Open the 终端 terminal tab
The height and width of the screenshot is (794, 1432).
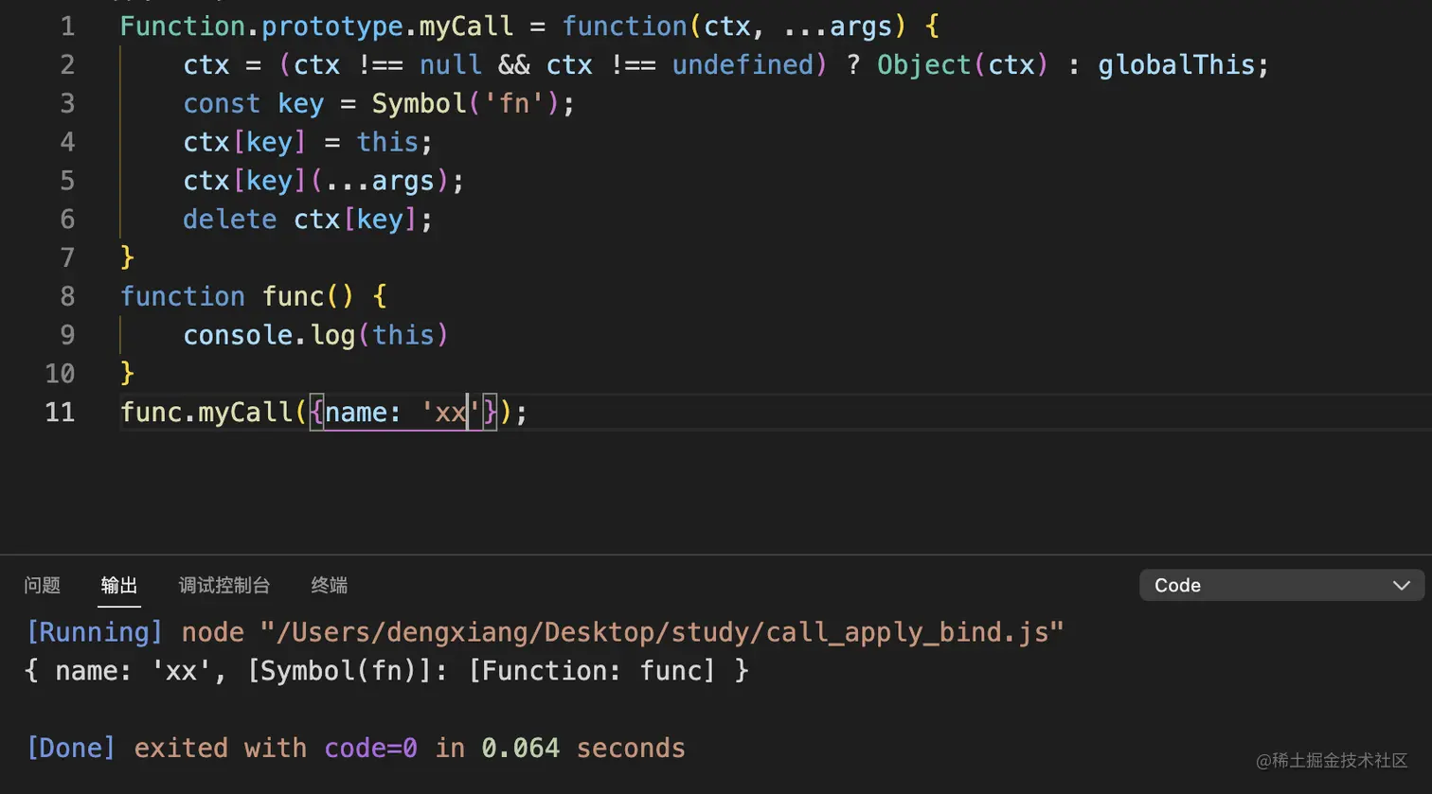pyautogui.click(x=329, y=585)
